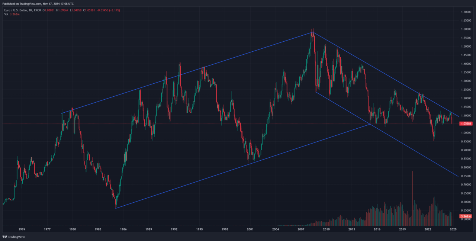Click the 0.75000 label on price axis
This screenshot has width=476, height=241.
[466, 176]
